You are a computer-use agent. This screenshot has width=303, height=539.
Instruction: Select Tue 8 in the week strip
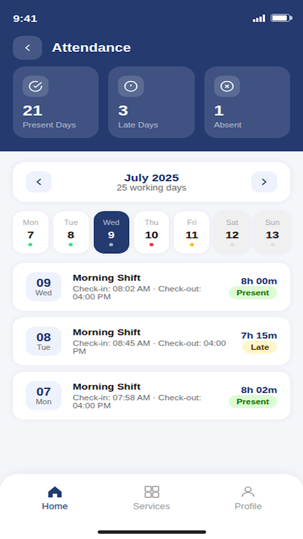(x=71, y=232)
